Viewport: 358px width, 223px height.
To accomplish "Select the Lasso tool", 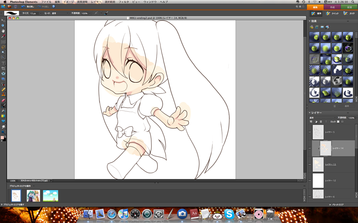I will (3, 47).
